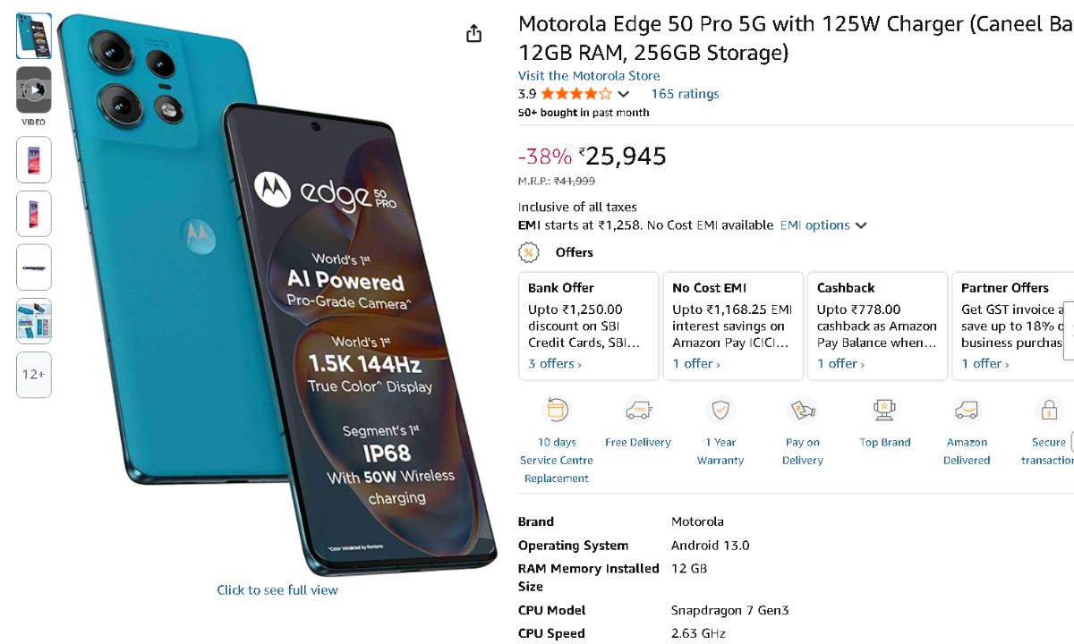Image resolution: width=1074 pixels, height=644 pixels.
Task: Click the 1 Year Warranty shield icon
Action: [x=720, y=411]
